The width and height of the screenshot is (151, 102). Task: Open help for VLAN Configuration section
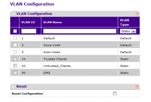click(137, 14)
